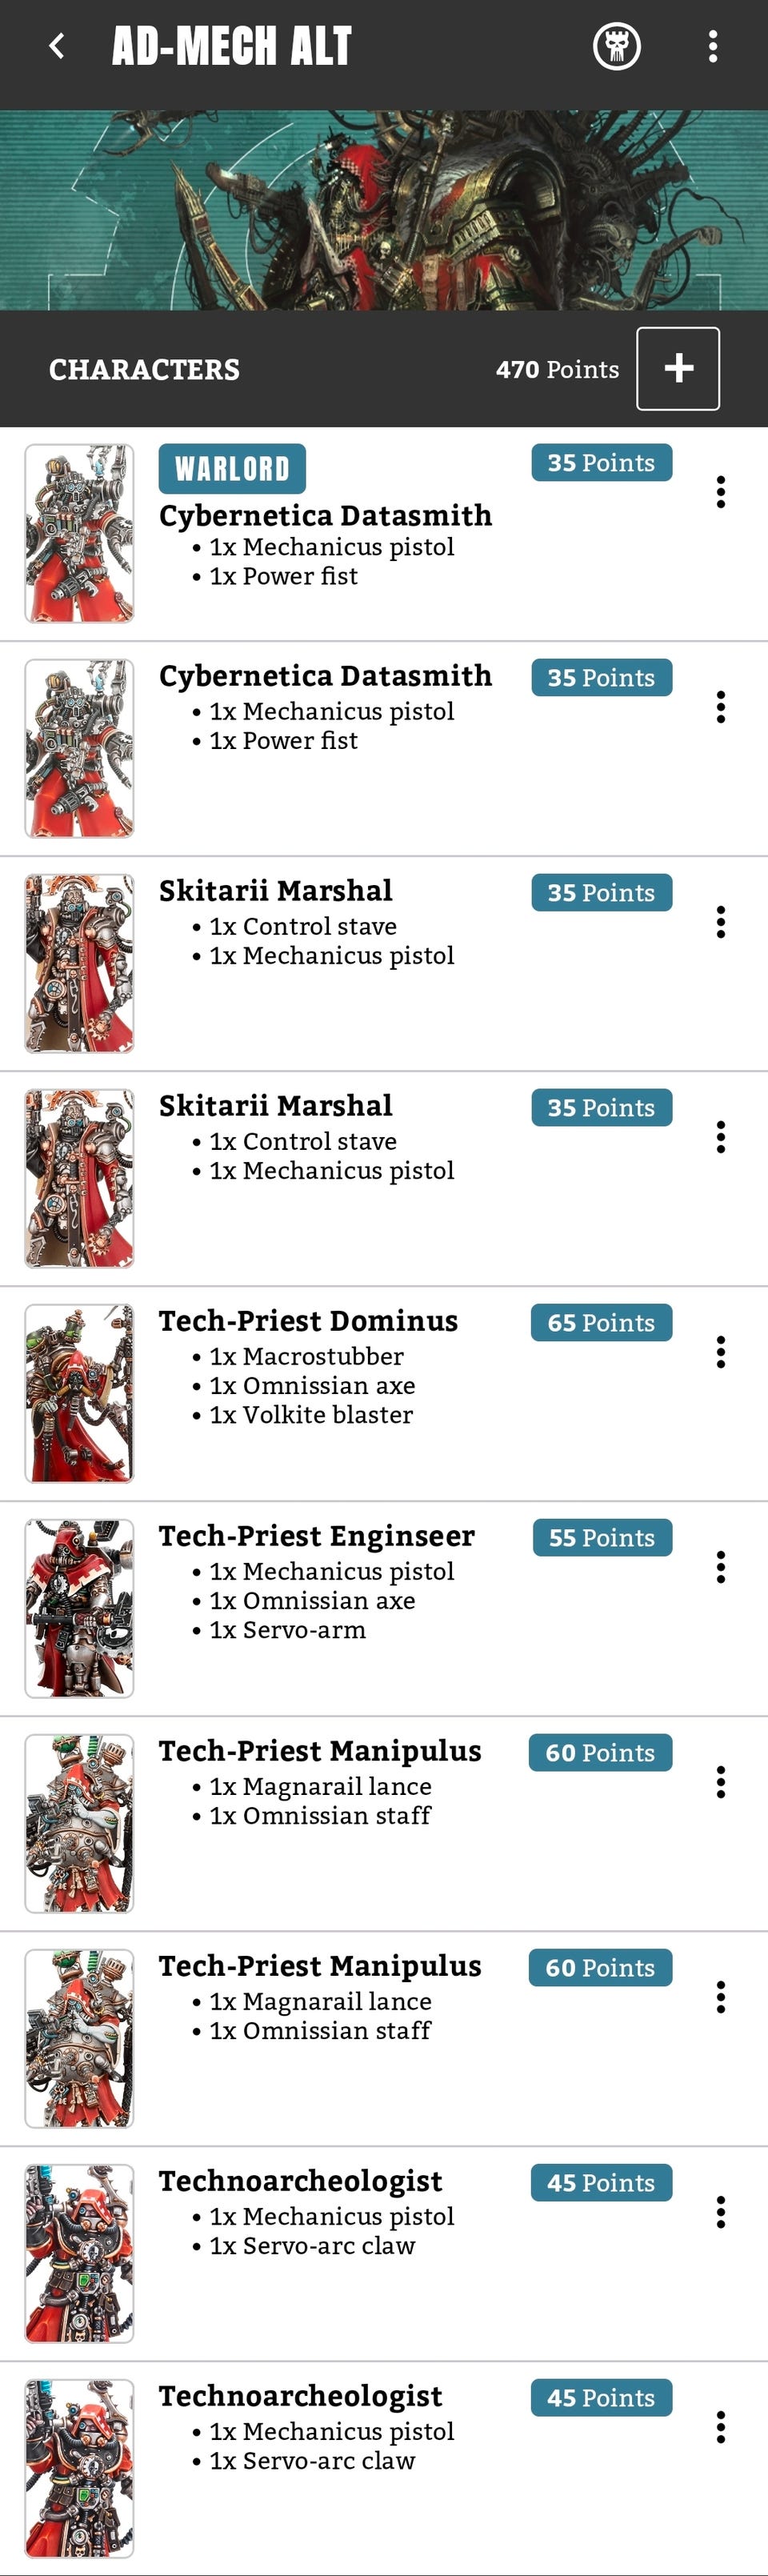The image size is (768, 2576).
Task: Tap the back arrow in header
Action: (57, 46)
